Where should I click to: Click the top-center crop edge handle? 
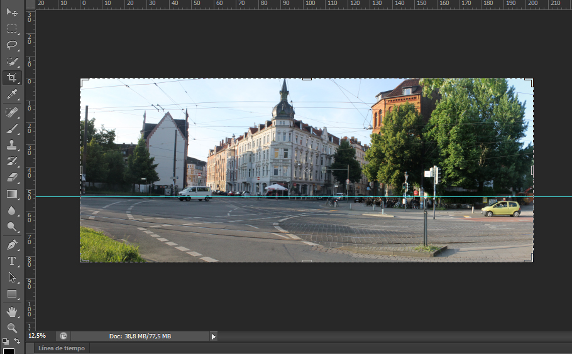307,78
